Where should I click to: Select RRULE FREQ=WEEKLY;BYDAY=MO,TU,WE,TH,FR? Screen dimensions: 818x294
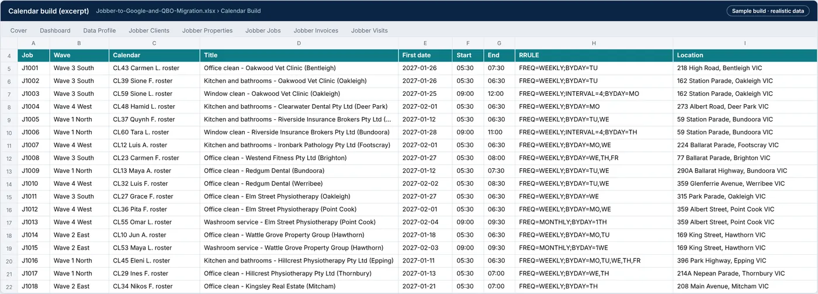[x=594, y=261]
